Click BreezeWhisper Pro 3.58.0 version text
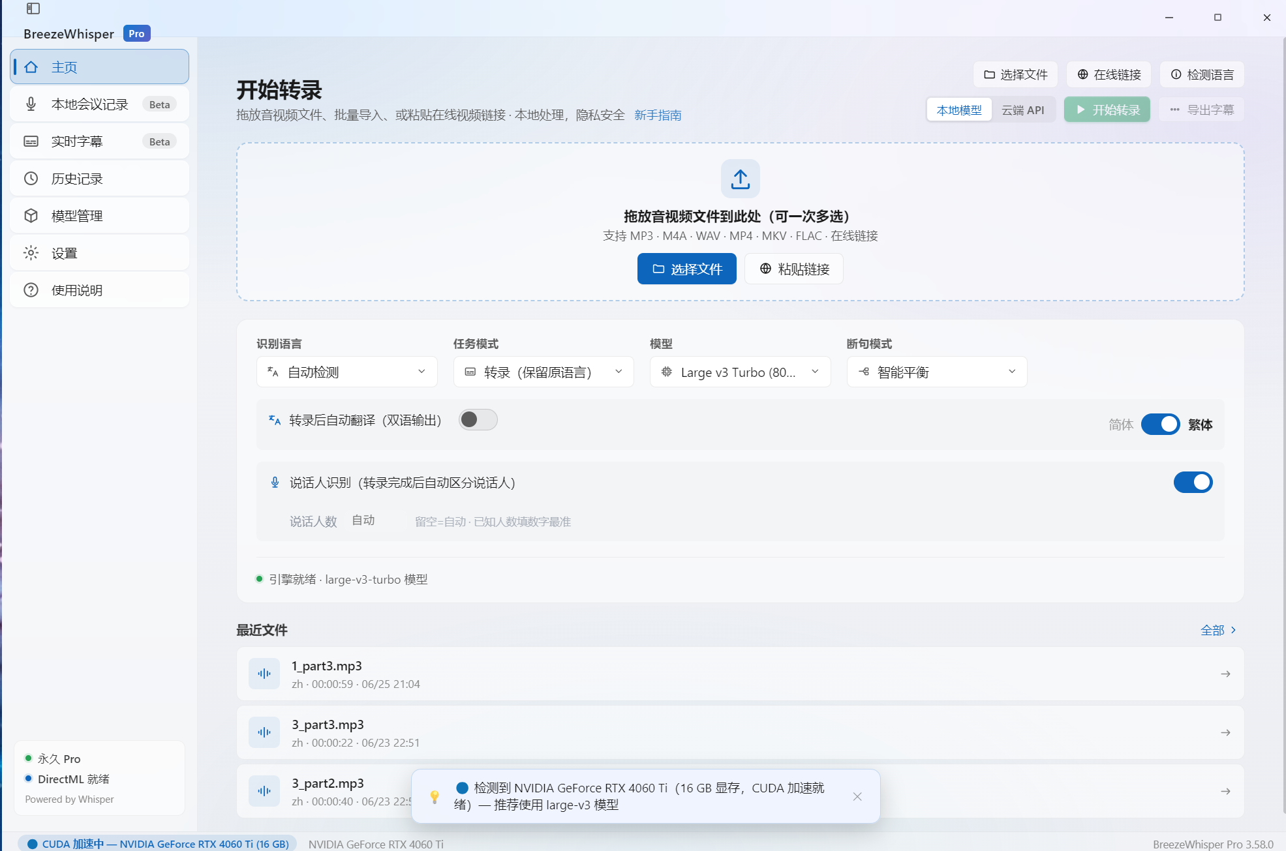The width and height of the screenshot is (1286, 851). click(1213, 844)
